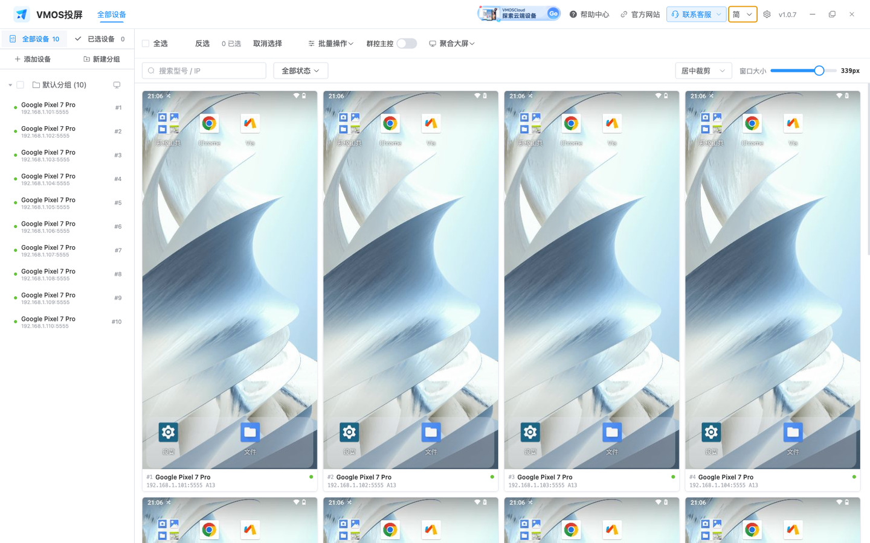
Task: Open the 聚合大屏 dropdown
Action: [x=452, y=43]
